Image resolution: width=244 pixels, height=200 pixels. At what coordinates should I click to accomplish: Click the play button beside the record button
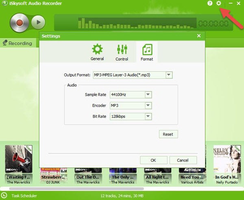pos(38,22)
